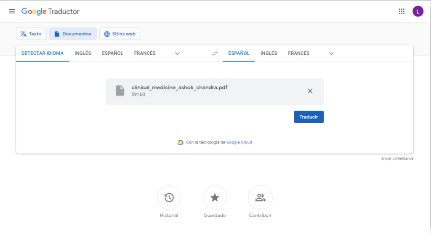Click the Guardado label
431x234 pixels.
coord(215,215)
